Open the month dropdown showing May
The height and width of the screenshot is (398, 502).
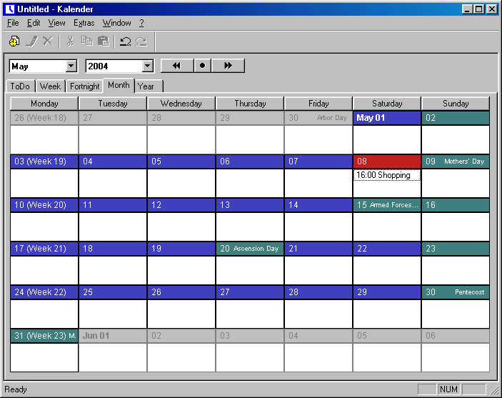(x=71, y=66)
